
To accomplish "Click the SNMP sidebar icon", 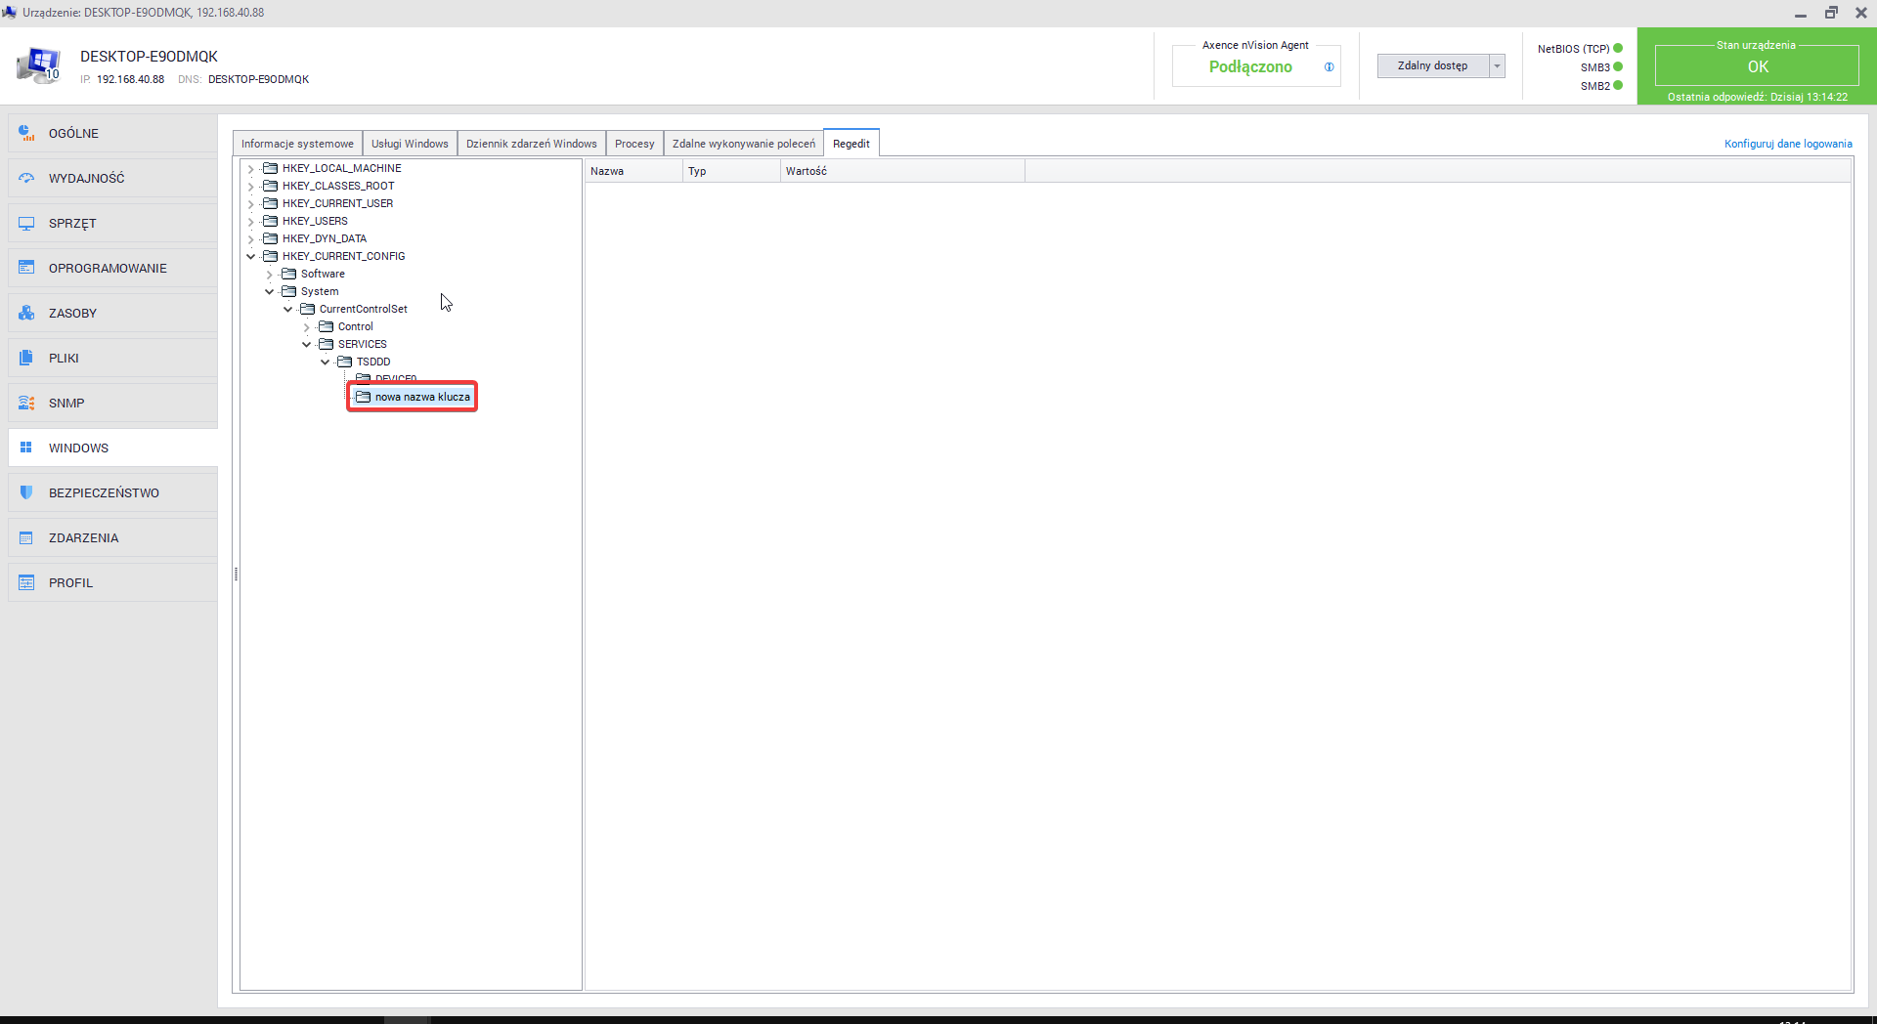I will (x=26, y=403).
